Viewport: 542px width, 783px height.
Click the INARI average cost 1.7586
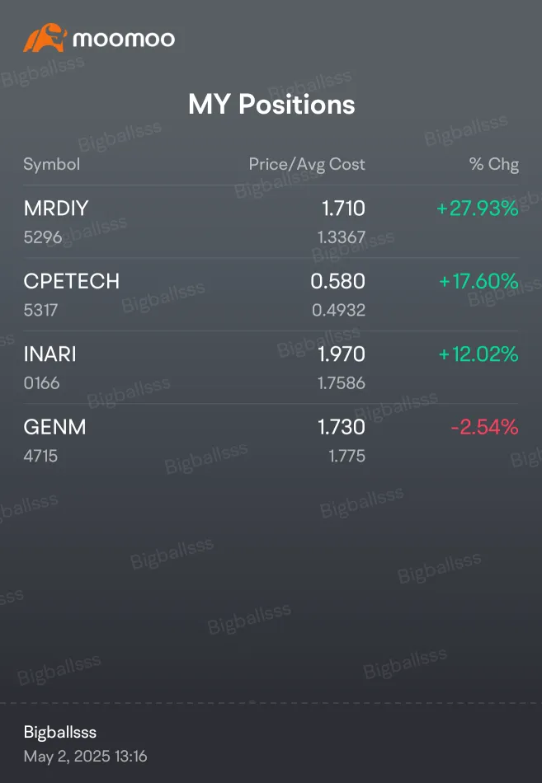tap(342, 383)
